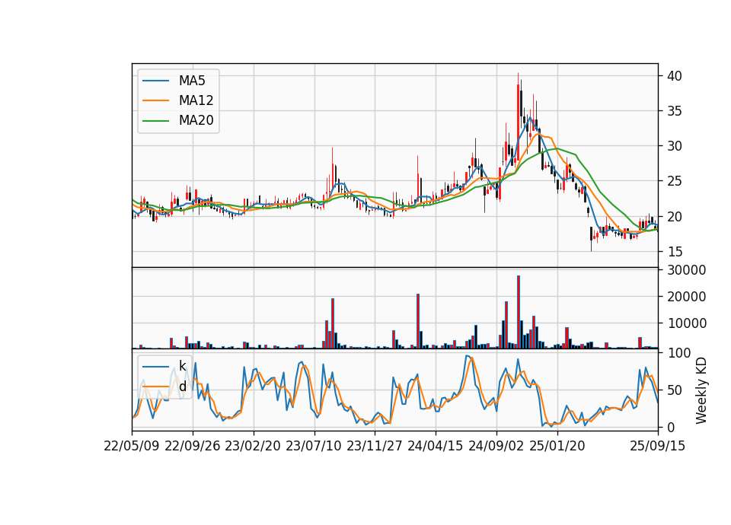Click the volume axis value 20000
Viewport: 731px width, 525px height.
pos(686,296)
